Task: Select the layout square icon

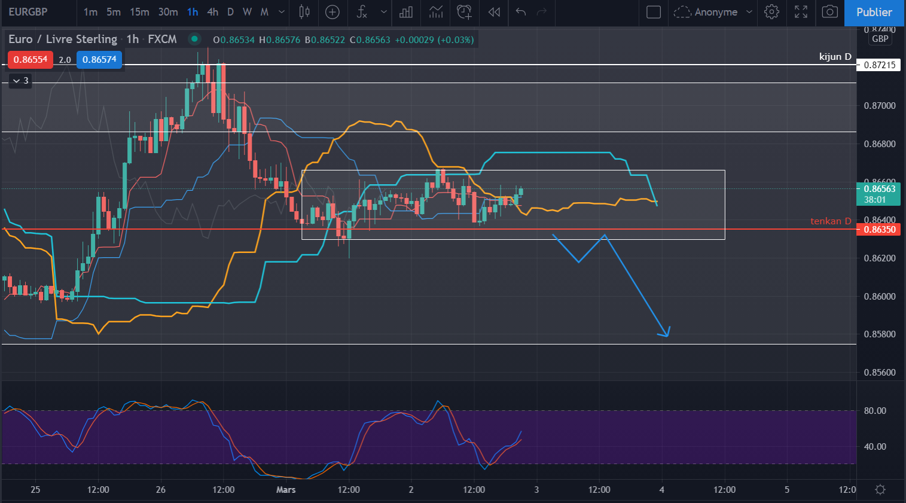Action: pyautogui.click(x=654, y=12)
